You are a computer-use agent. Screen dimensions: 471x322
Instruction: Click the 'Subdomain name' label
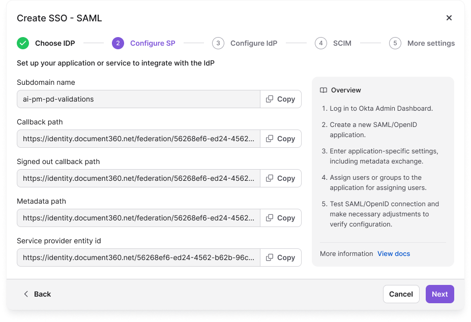tap(46, 82)
